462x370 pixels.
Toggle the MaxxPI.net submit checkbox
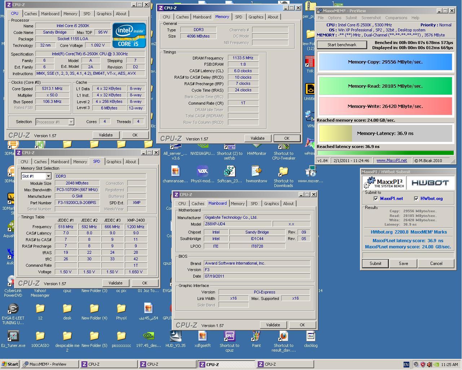coord(376,199)
